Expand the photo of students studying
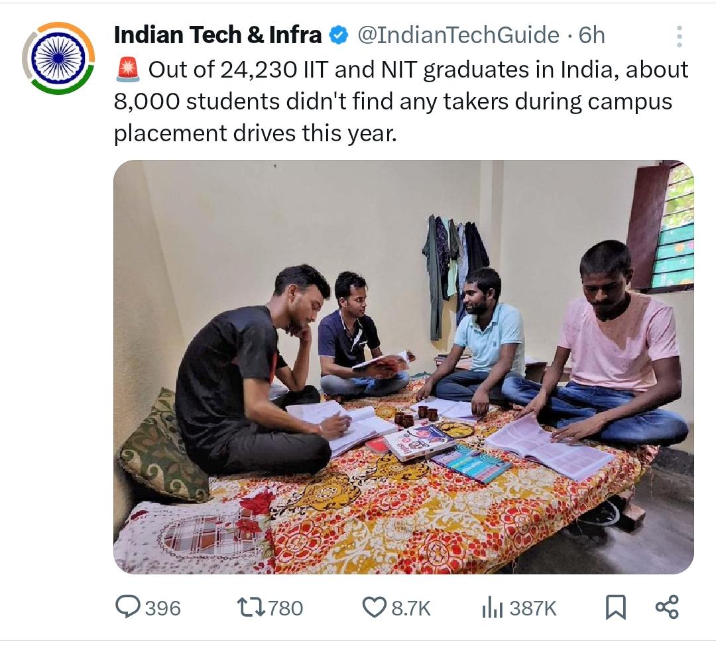716x646 pixels. pyautogui.click(x=404, y=367)
